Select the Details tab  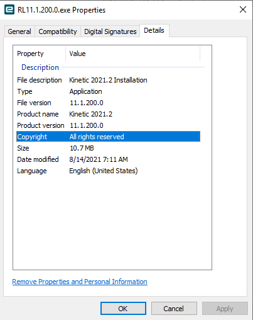154,31
